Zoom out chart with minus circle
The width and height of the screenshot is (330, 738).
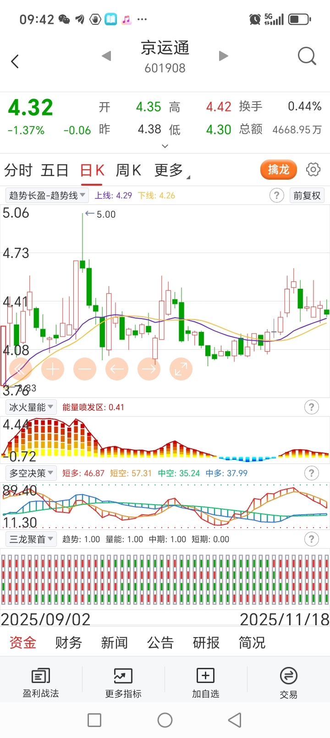pos(85,369)
